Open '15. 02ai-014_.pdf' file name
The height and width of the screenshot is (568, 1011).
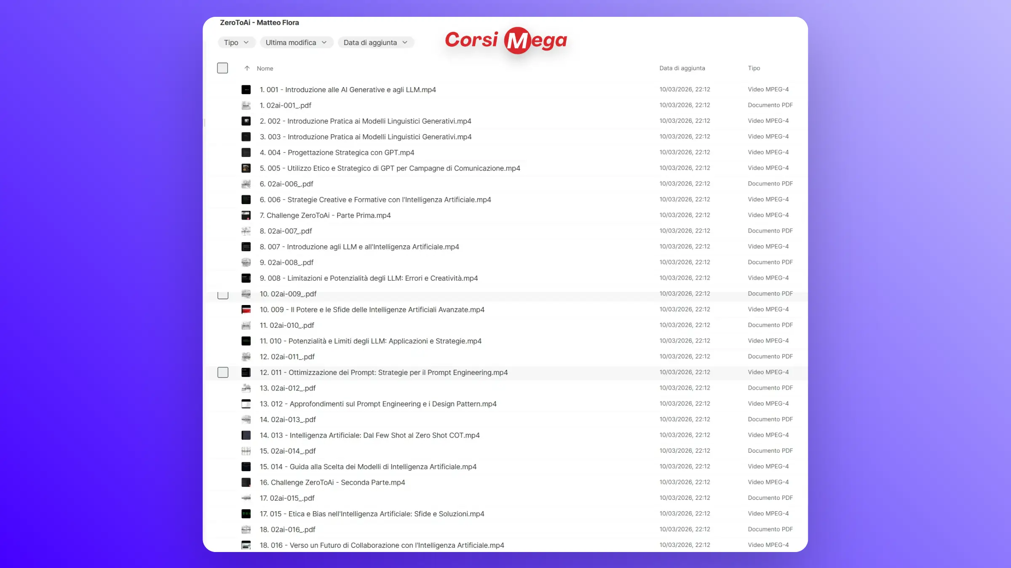coord(288,451)
